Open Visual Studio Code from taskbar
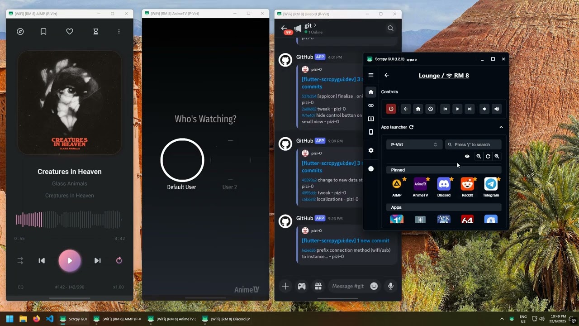 (50, 319)
